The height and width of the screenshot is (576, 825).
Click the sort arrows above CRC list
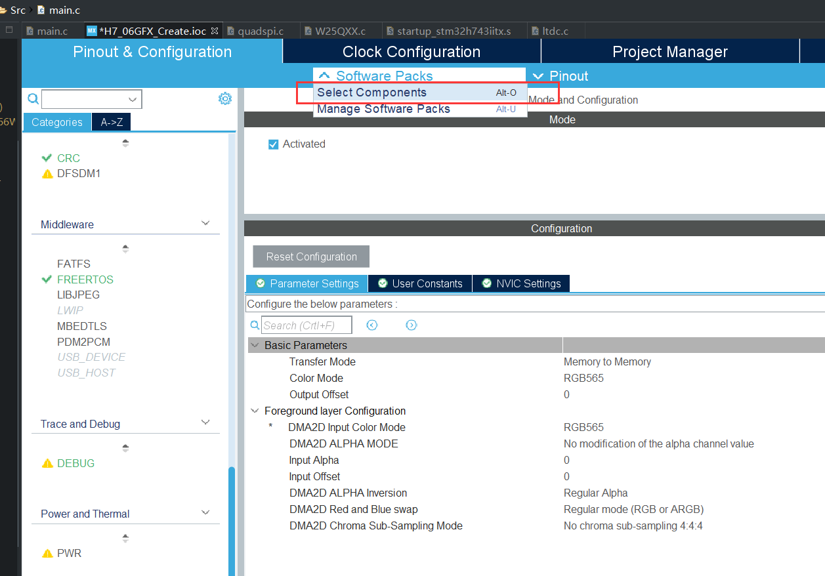pos(125,142)
